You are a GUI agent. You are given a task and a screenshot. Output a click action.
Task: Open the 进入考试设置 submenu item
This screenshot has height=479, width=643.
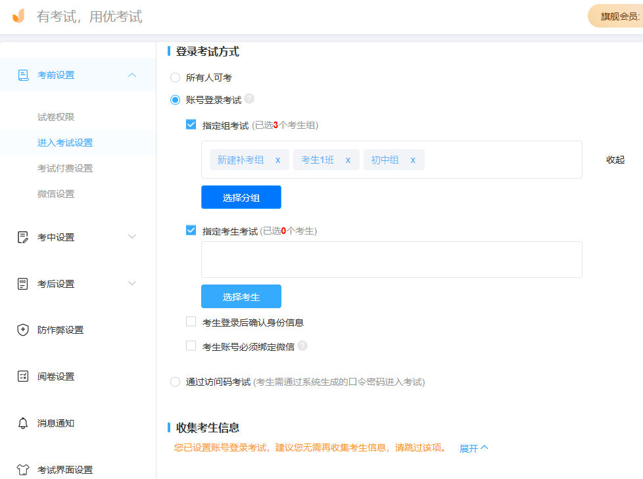(x=65, y=143)
